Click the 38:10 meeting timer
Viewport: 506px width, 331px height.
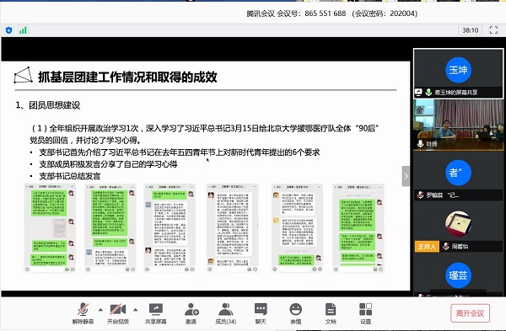(471, 30)
